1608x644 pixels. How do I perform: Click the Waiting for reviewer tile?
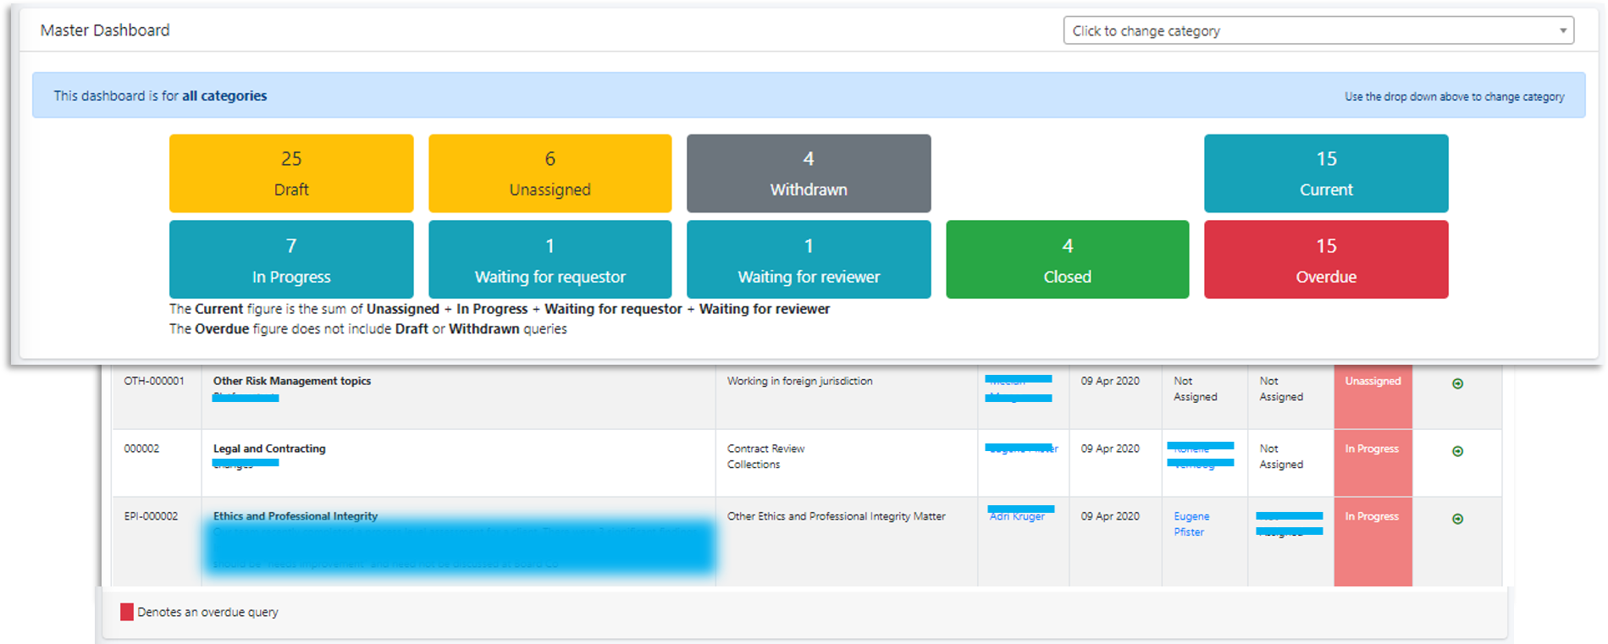808,260
